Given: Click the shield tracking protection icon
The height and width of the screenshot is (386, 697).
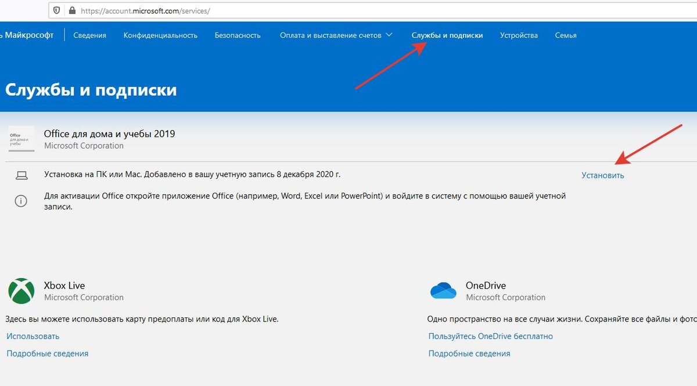Looking at the screenshot, I should point(56,10).
